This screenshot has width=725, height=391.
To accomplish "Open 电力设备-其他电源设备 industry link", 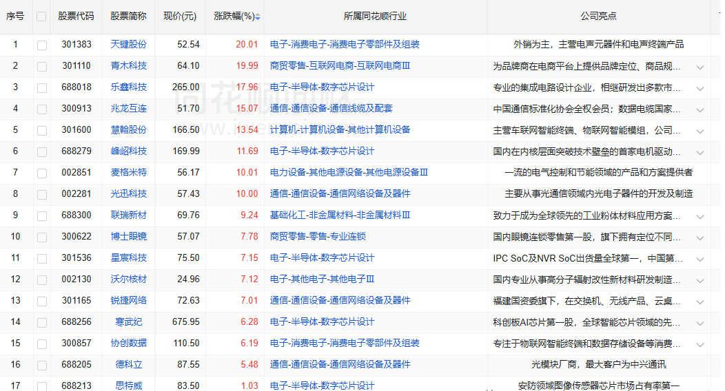I will click(x=349, y=172).
